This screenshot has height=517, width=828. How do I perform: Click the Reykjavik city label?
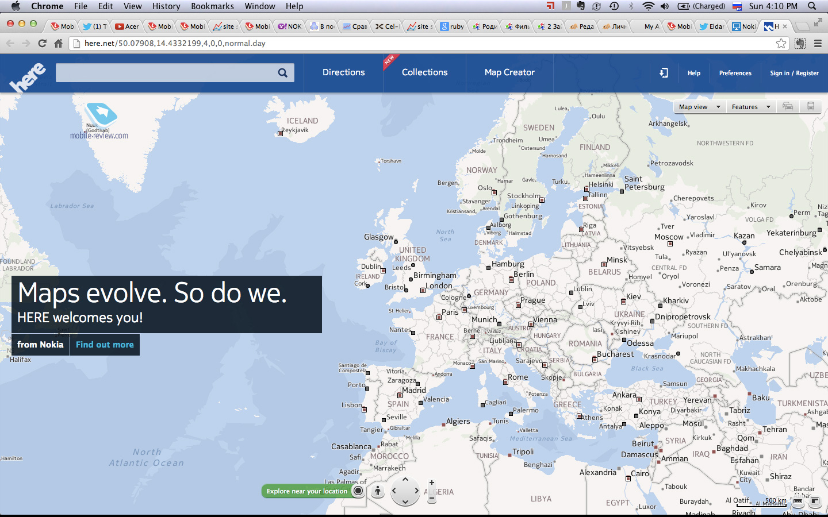click(x=295, y=130)
